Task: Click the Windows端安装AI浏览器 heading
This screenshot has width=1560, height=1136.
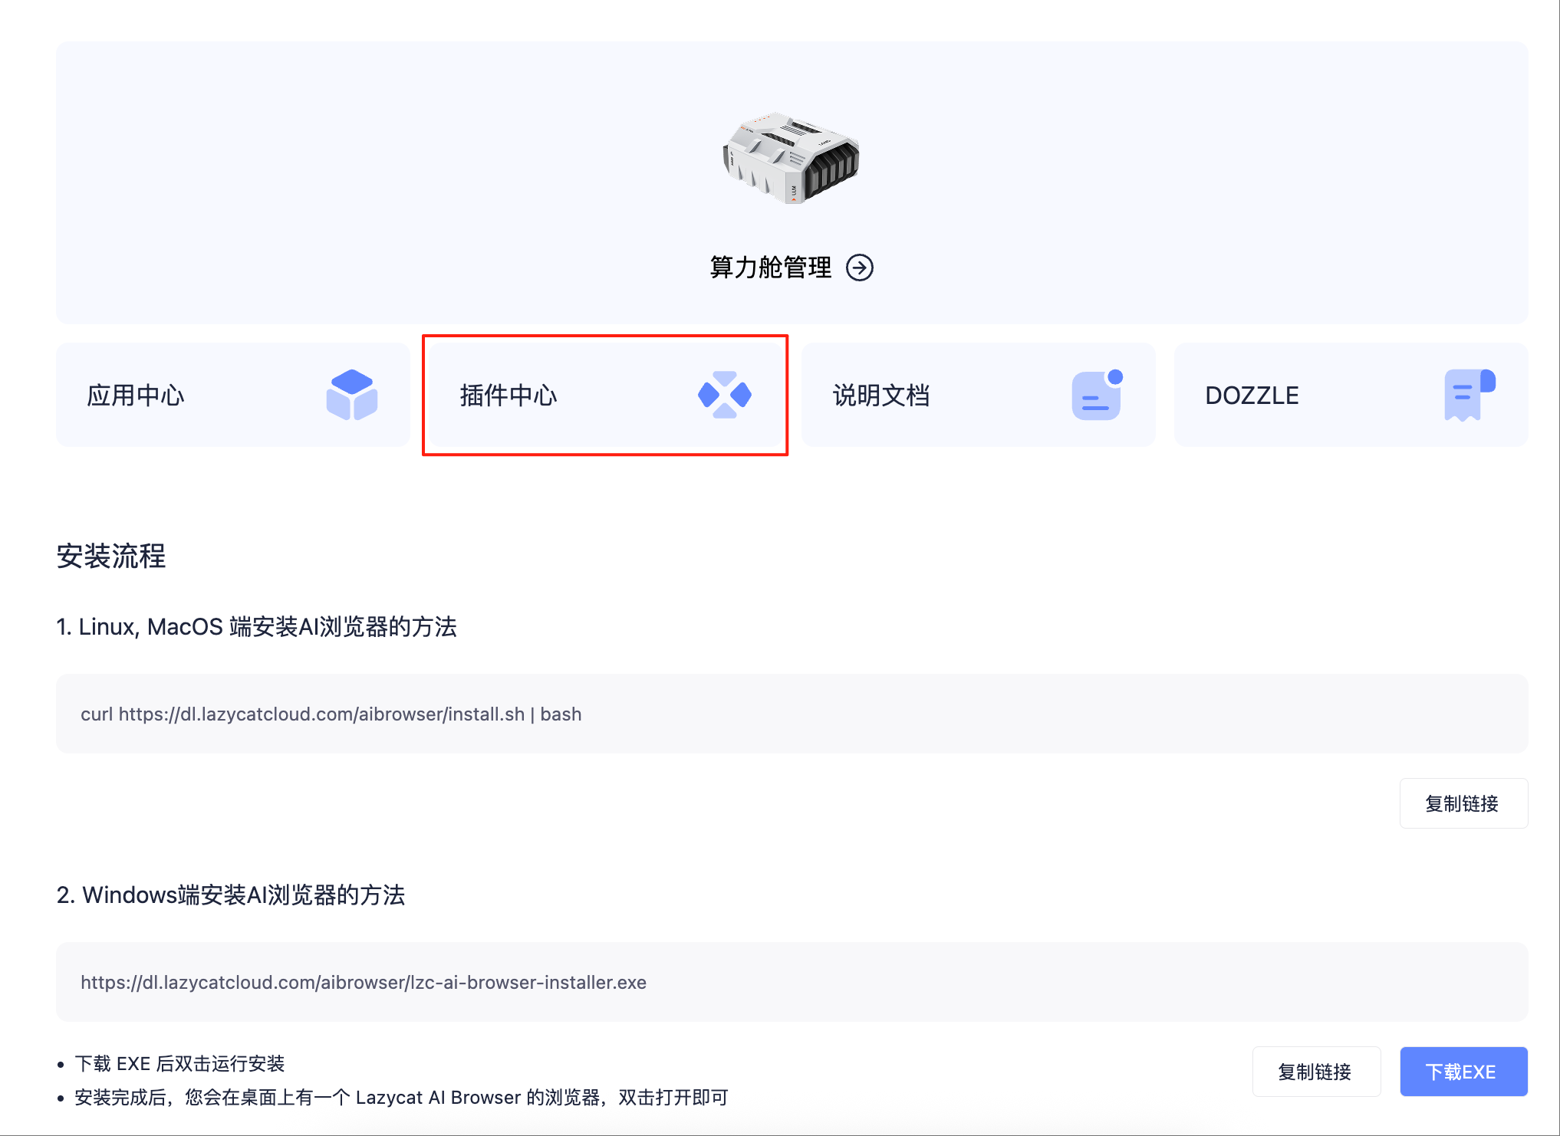Action: pos(231,895)
